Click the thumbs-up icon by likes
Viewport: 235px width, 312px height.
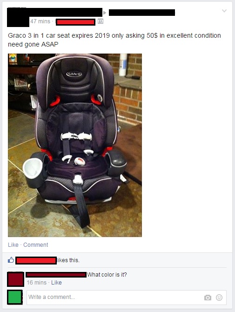coord(11,260)
